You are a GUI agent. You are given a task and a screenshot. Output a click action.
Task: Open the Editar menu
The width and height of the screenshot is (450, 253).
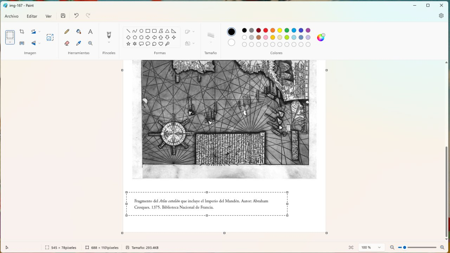pos(32,16)
